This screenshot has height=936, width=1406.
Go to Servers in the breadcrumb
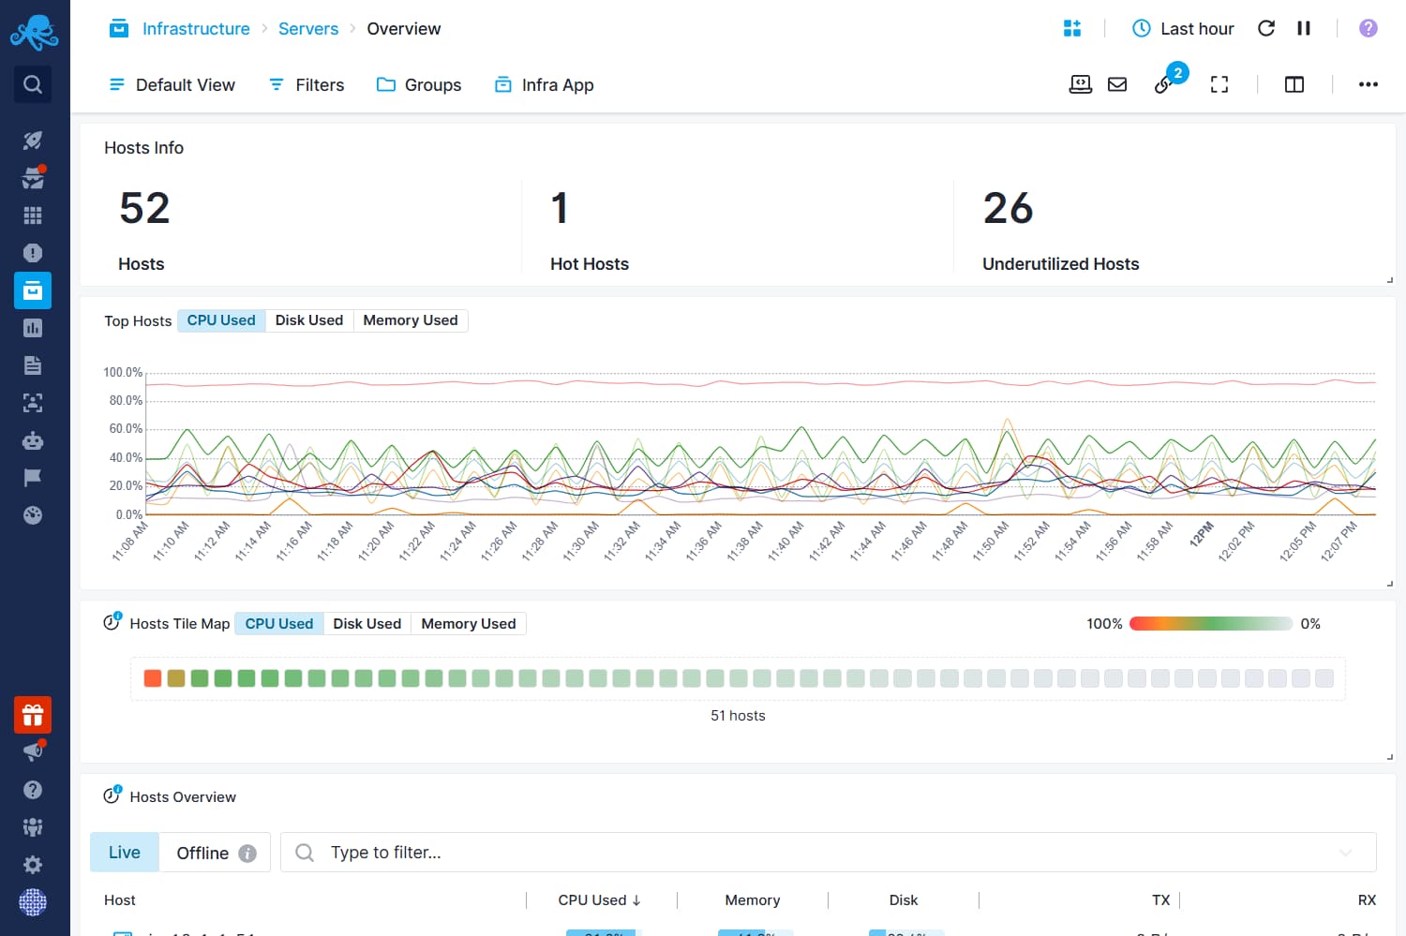(x=307, y=28)
